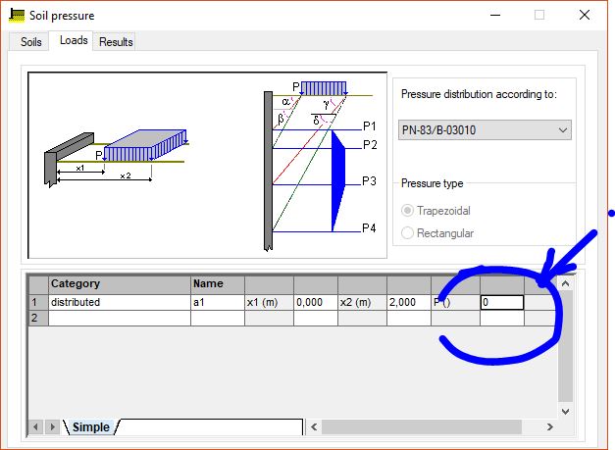Open the pressure distribution standard dropdown
Screen dimensions: 615x450
click(x=485, y=130)
